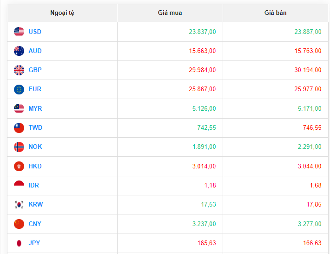
Task: Open the CNY currency link
Action: 35,224
